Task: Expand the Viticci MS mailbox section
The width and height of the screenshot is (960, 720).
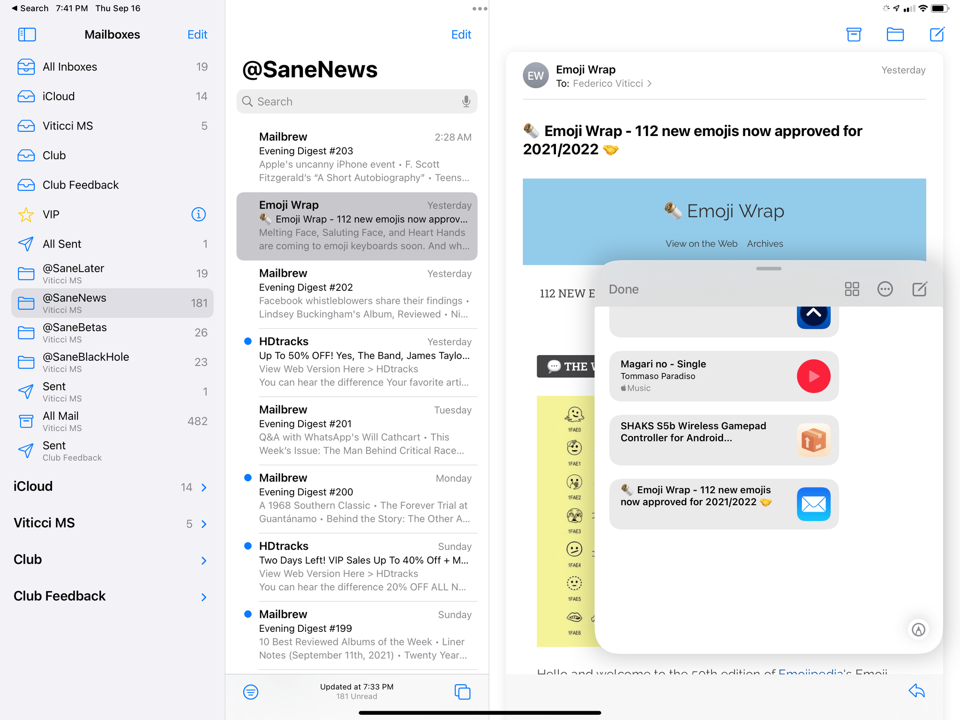Action: (203, 523)
